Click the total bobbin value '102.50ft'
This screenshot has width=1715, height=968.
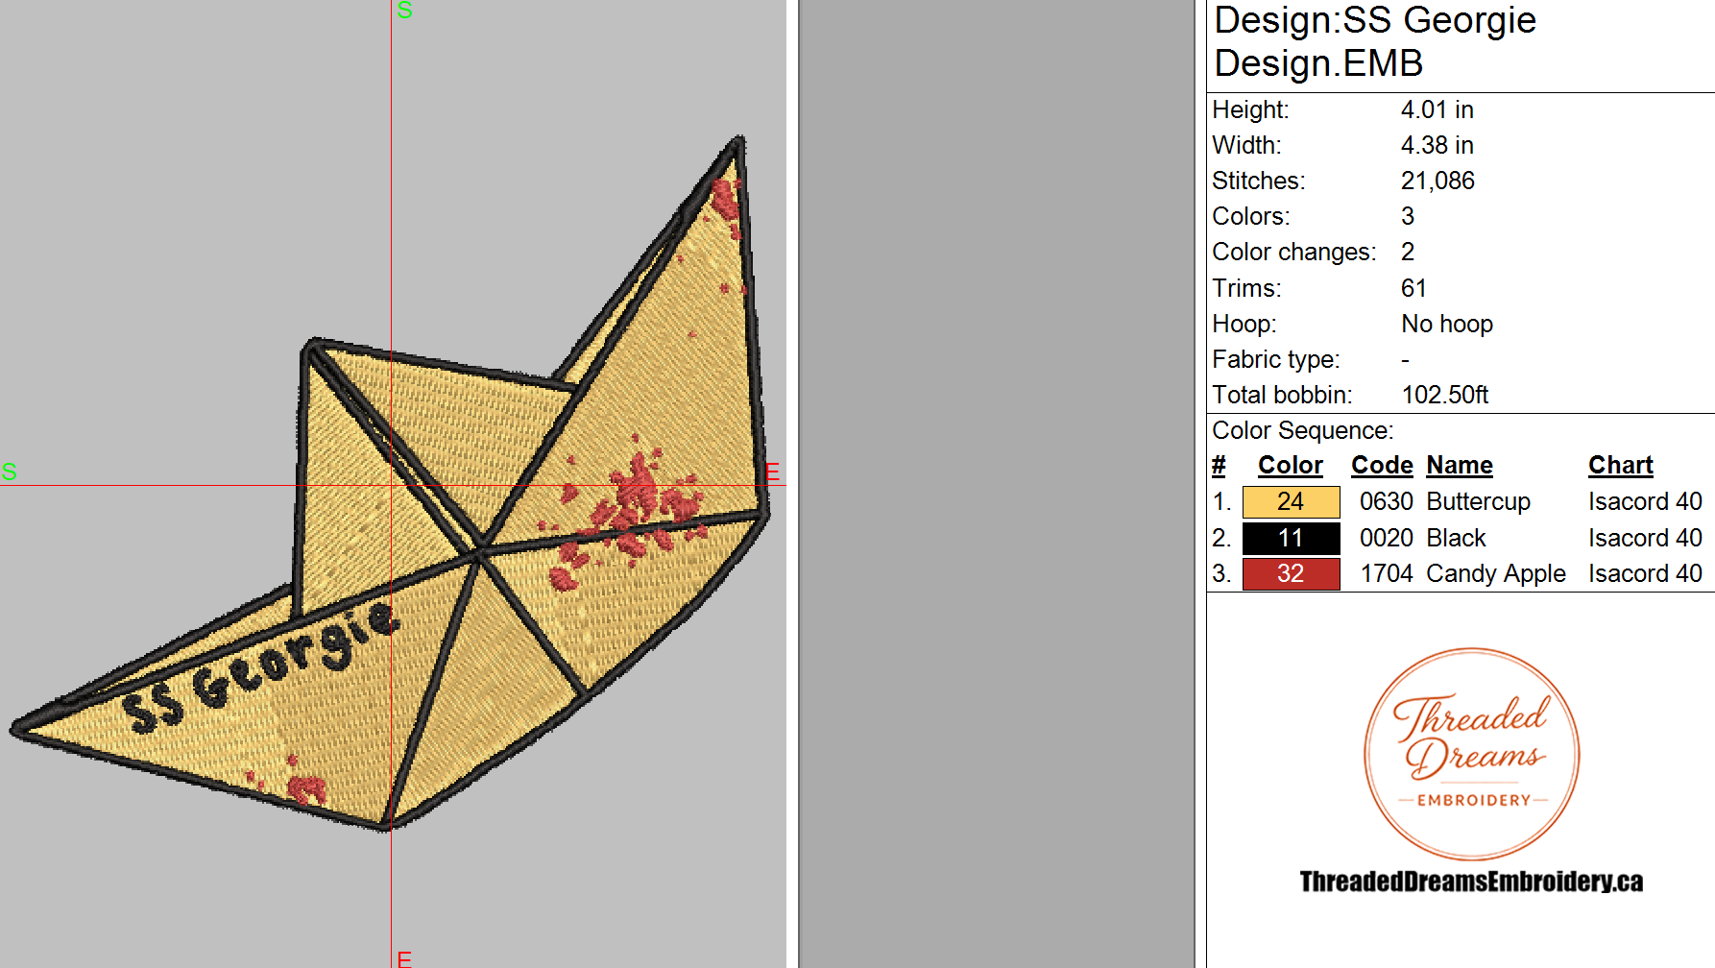pyautogui.click(x=1444, y=395)
